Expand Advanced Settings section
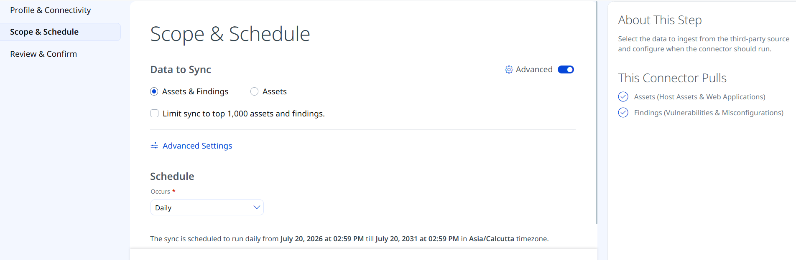 pyautogui.click(x=197, y=146)
